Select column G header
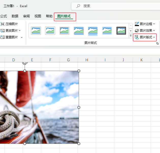160x153 pixels. click(x=69, y=60)
